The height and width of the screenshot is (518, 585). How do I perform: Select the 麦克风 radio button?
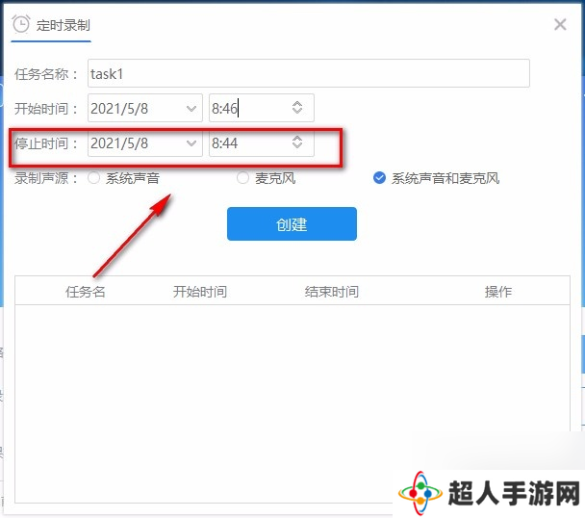pyautogui.click(x=242, y=178)
